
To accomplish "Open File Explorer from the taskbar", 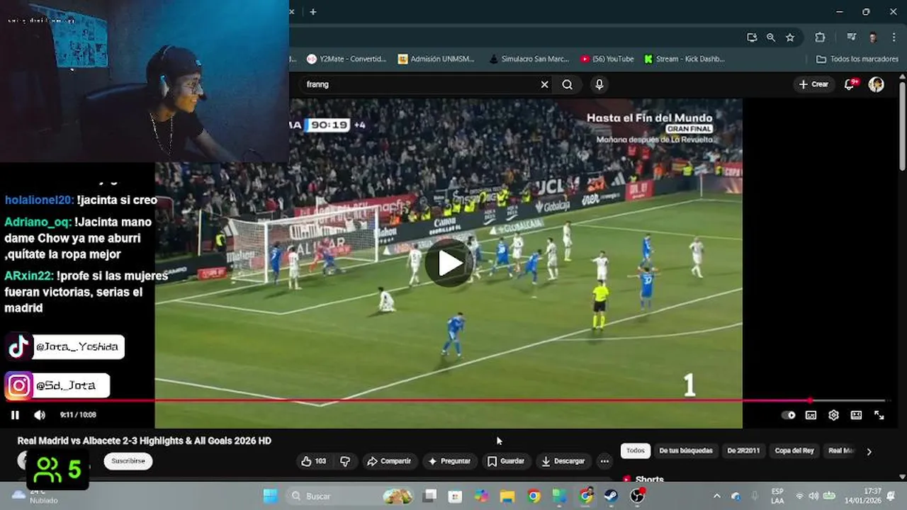I will pos(507,496).
